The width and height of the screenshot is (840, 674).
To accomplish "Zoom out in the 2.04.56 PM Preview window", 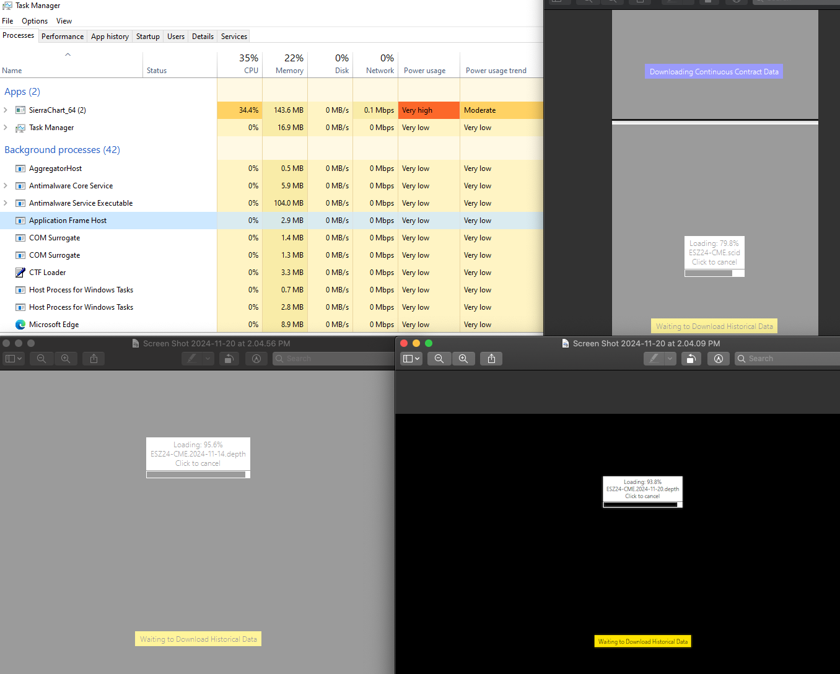I will [42, 359].
